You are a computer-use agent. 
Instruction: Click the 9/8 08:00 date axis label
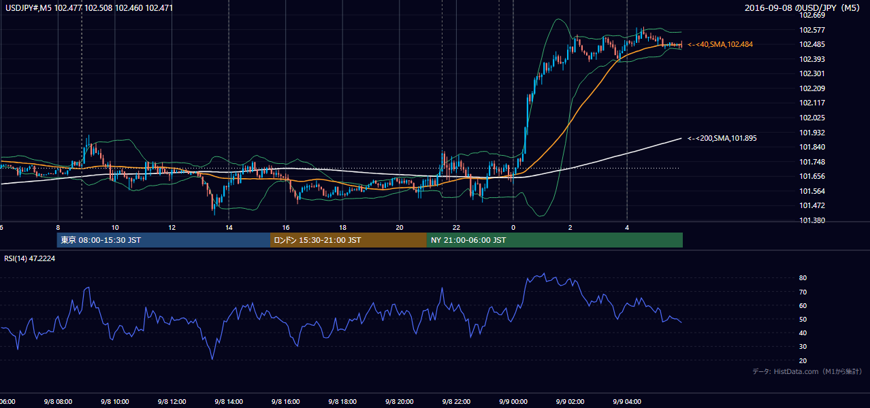[x=58, y=402]
